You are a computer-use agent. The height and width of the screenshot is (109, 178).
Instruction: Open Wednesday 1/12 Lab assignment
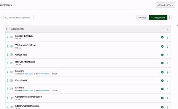click(26, 45)
